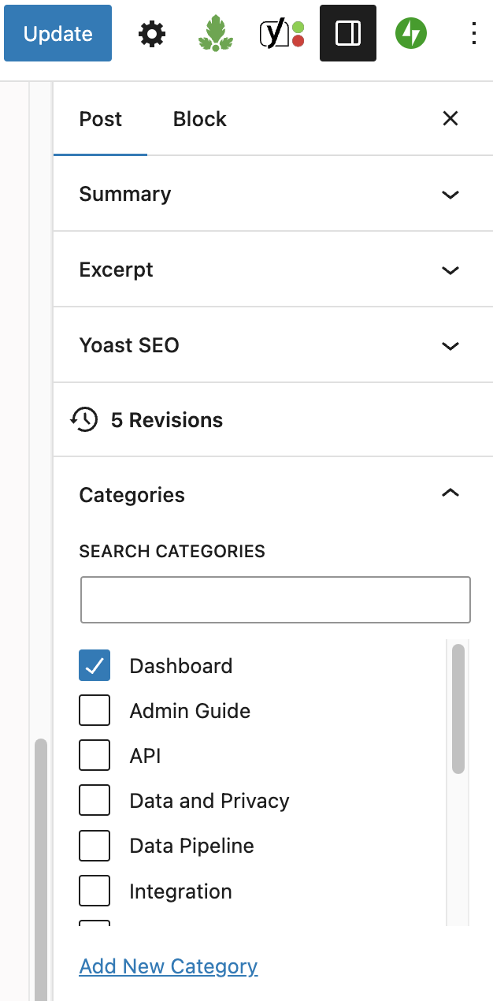
Task: Enable the API category checkbox
Action: 95,756
